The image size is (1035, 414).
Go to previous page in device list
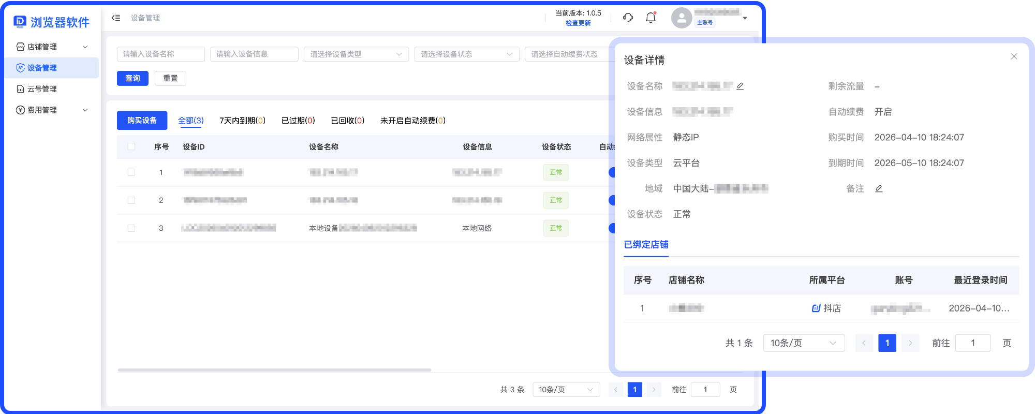tap(616, 390)
